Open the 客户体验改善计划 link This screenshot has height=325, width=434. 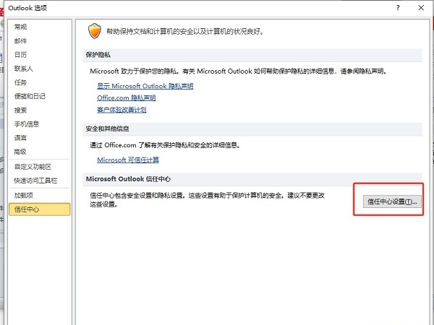coord(122,110)
